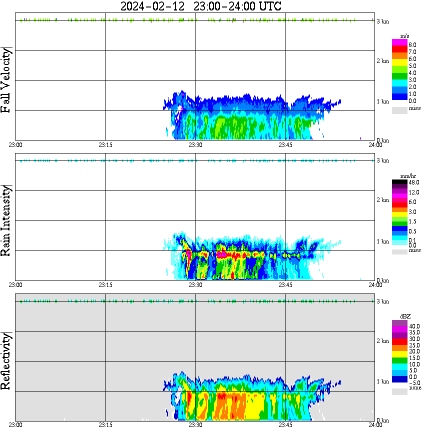The image size is (425, 434).
Task: Click 1 km label beside Rain Intensity plot
Action: [382, 241]
